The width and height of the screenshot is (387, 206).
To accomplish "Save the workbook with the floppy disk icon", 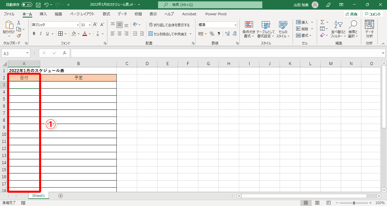I will pos(38,5).
